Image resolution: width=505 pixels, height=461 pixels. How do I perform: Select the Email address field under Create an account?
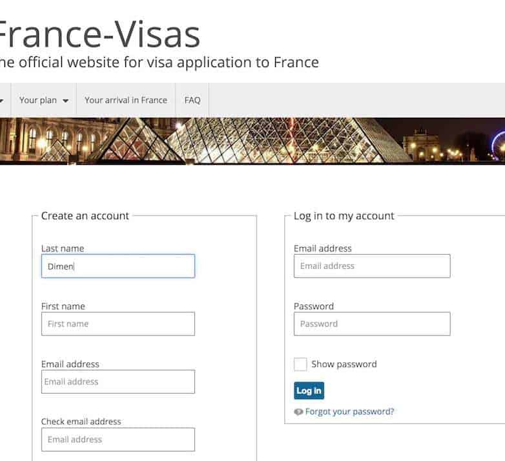point(118,381)
